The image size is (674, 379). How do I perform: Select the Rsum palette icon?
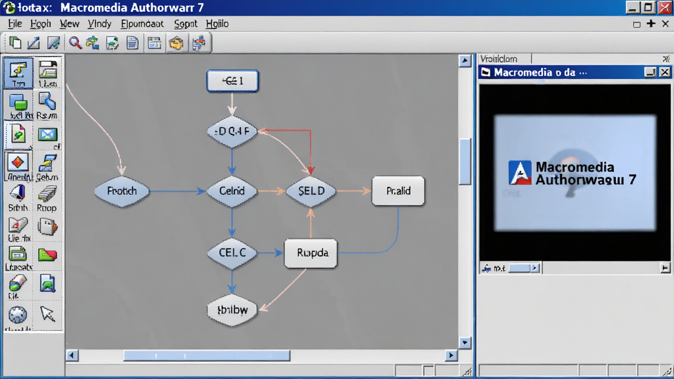(47, 106)
